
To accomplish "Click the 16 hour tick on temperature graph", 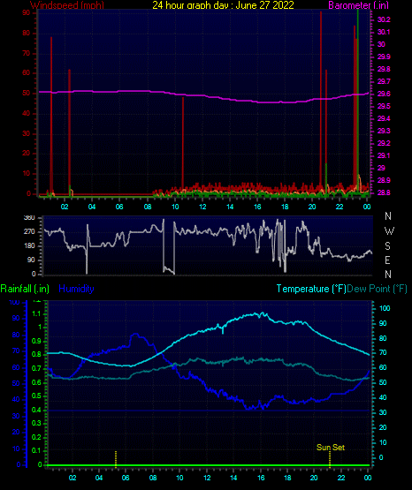I will click(x=261, y=478).
